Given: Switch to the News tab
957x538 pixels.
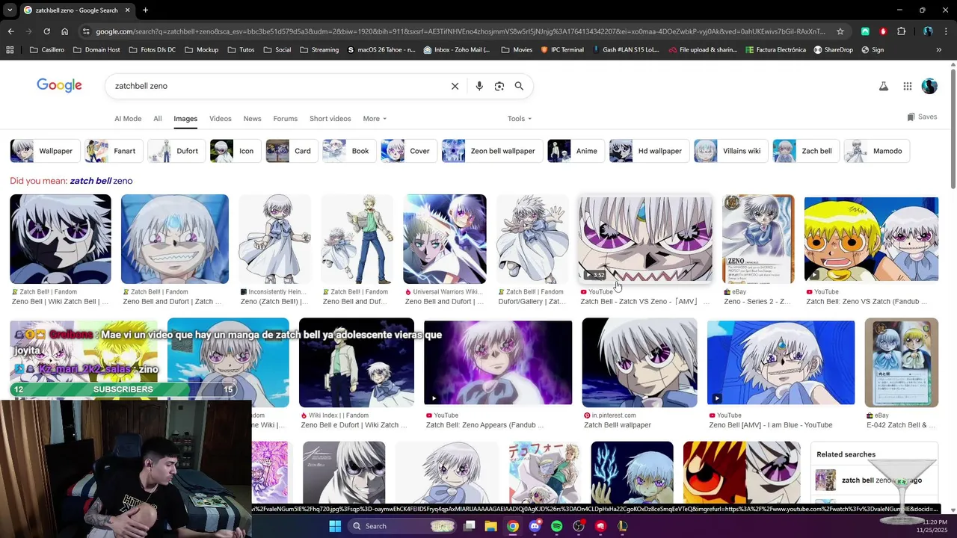Looking at the screenshot, I should pyautogui.click(x=253, y=119).
